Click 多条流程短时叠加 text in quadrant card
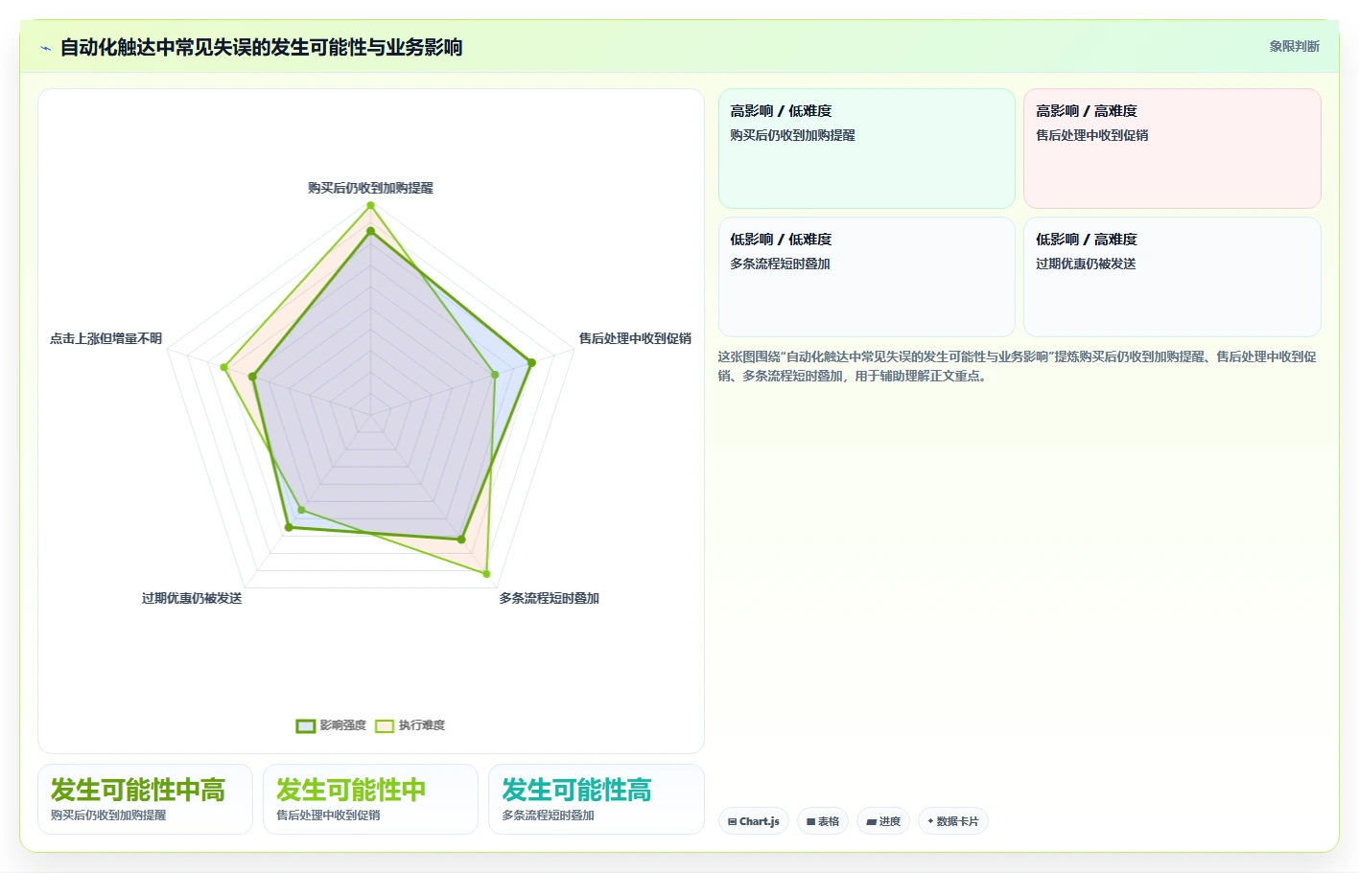Viewport: 1359px width, 873px height. (x=780, y=264)
